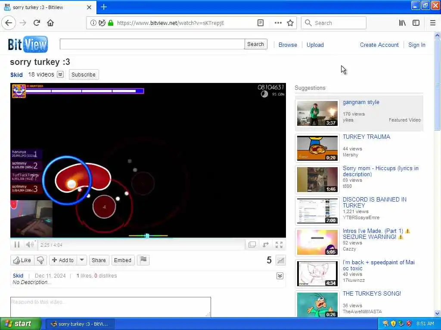
Task: Expand the Add to dropdown arrow
Action: point(82,260)
